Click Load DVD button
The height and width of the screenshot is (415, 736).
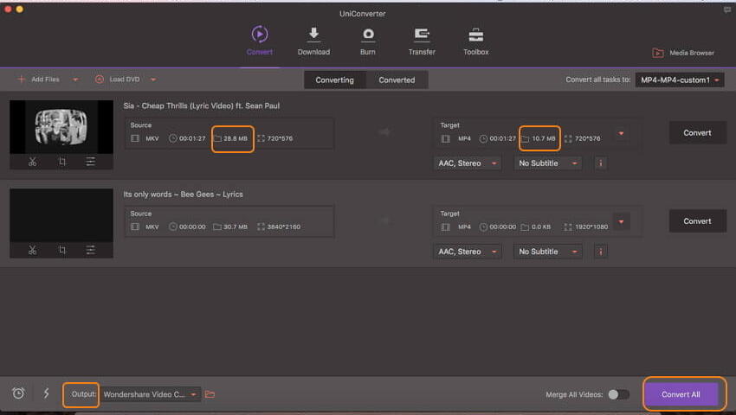118,80
